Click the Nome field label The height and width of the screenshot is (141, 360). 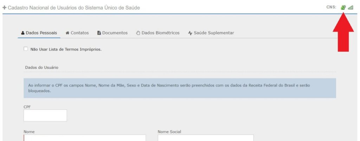tap(29, 132)
